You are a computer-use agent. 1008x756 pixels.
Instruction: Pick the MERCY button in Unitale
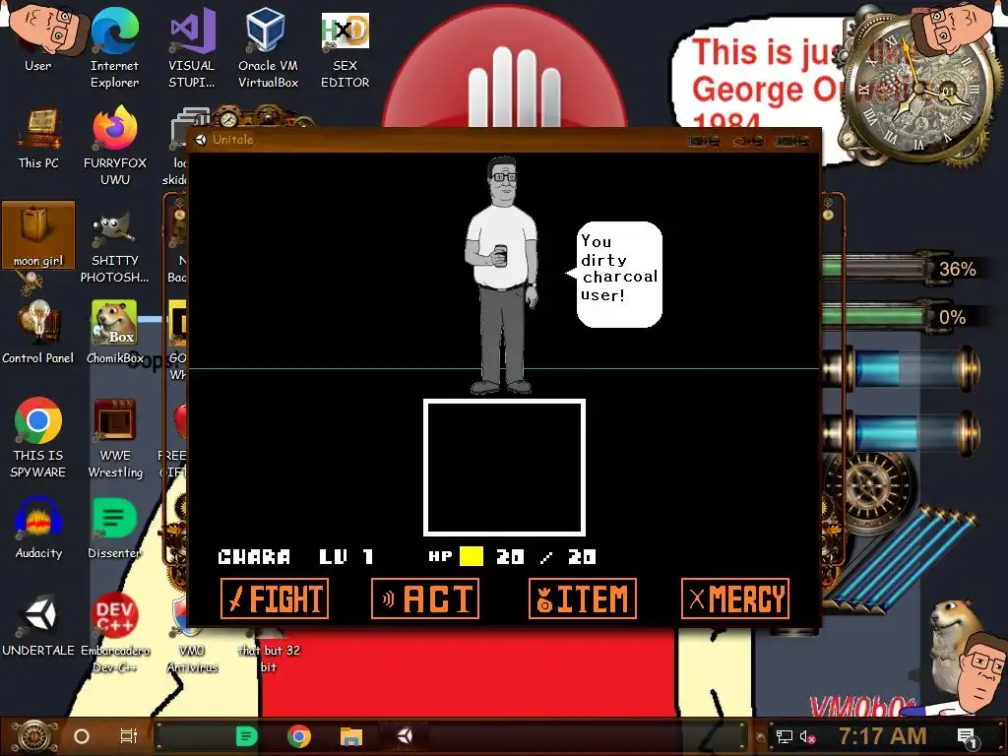point(735,598)
